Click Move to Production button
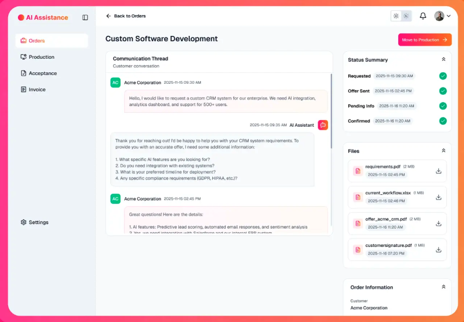This screenshot has height=322, width=464. click(424, 40)
